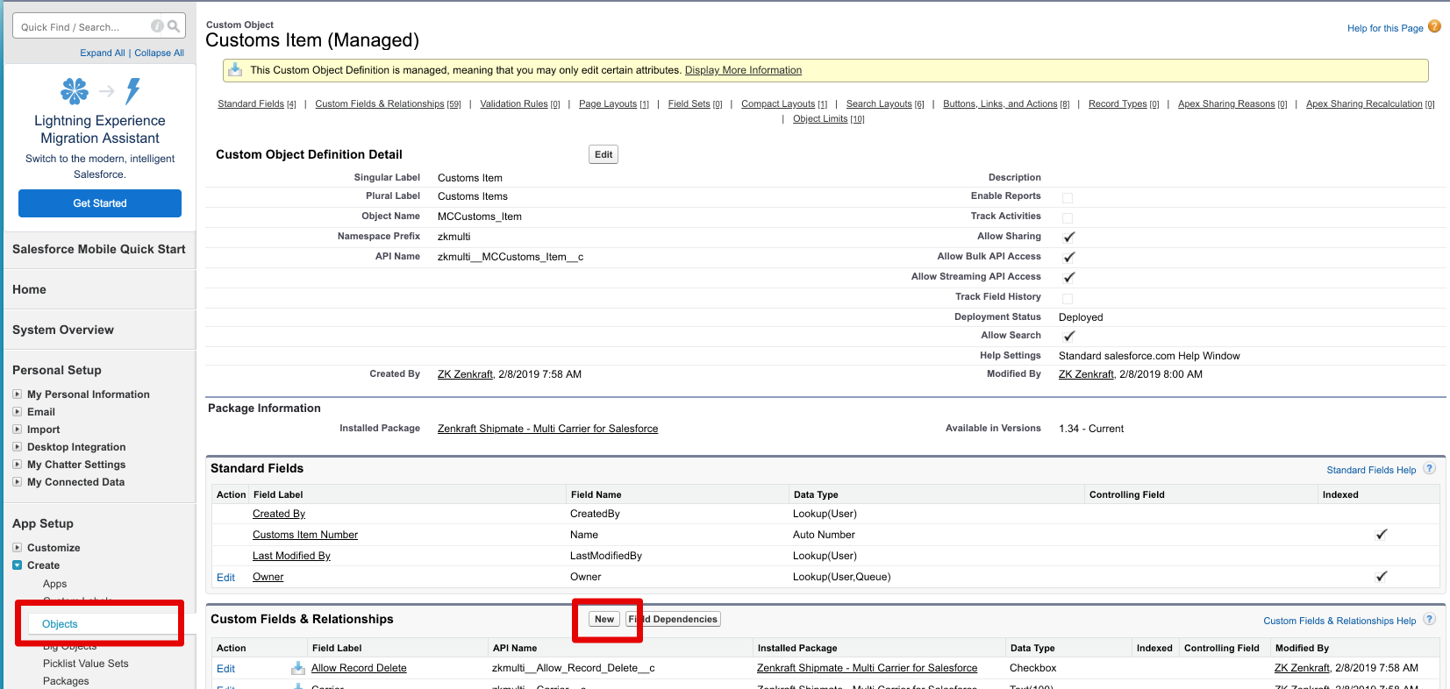
Task: Click the Lightning bolt icon in Migration Assistant
Action: (x=132, y=90)
